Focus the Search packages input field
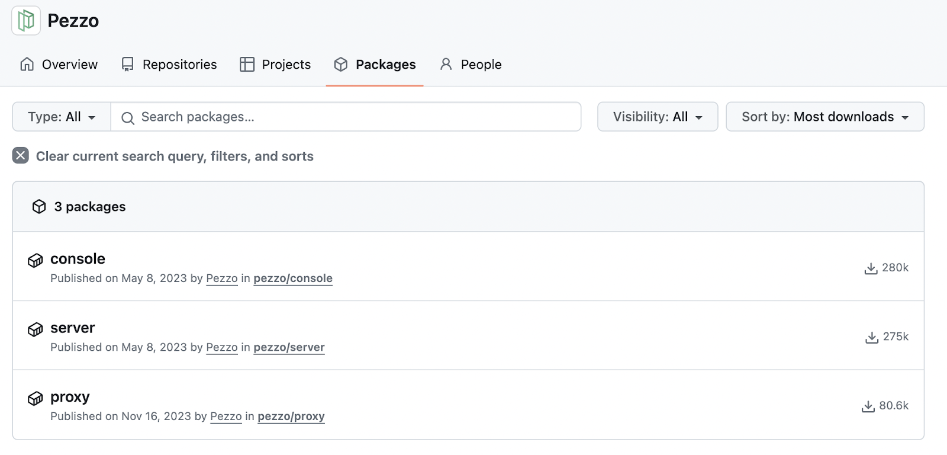The width and height of the screenshot is (947, 455). 346,117
